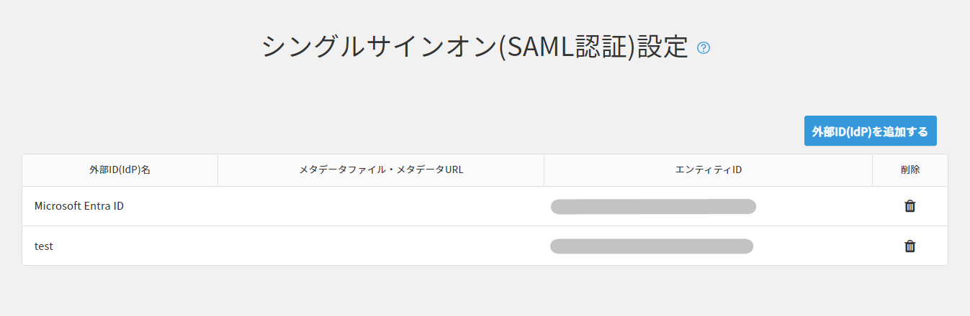Click メタデータURL in the column header

[x=430, y=170]
